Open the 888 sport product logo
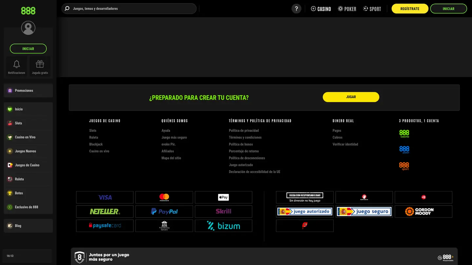 404,166
